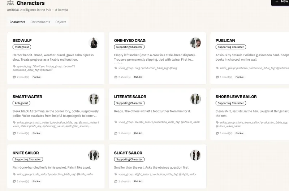Click Supporting Character badge on Publican
289x191 pixels.
click(231, 47)
